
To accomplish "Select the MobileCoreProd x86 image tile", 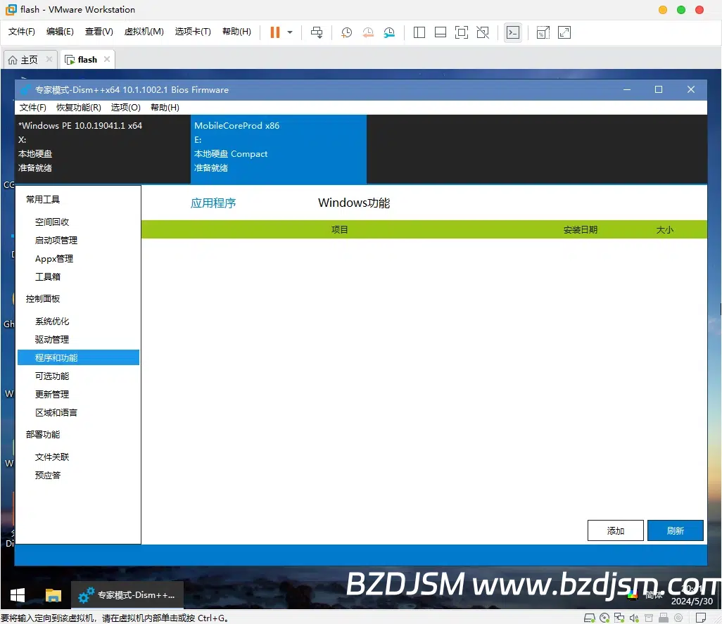I will click(279, 149).
